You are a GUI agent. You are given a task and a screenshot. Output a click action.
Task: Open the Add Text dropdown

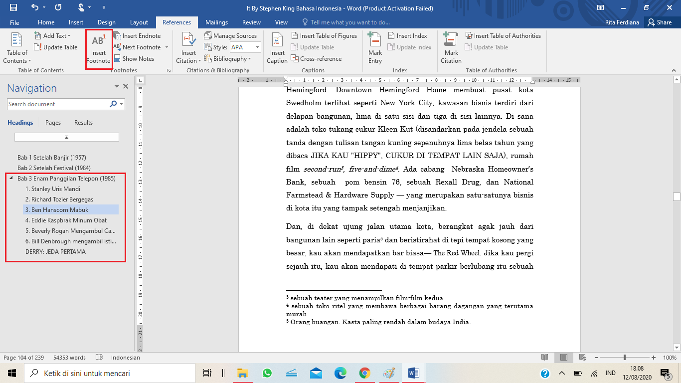[52, 36]
